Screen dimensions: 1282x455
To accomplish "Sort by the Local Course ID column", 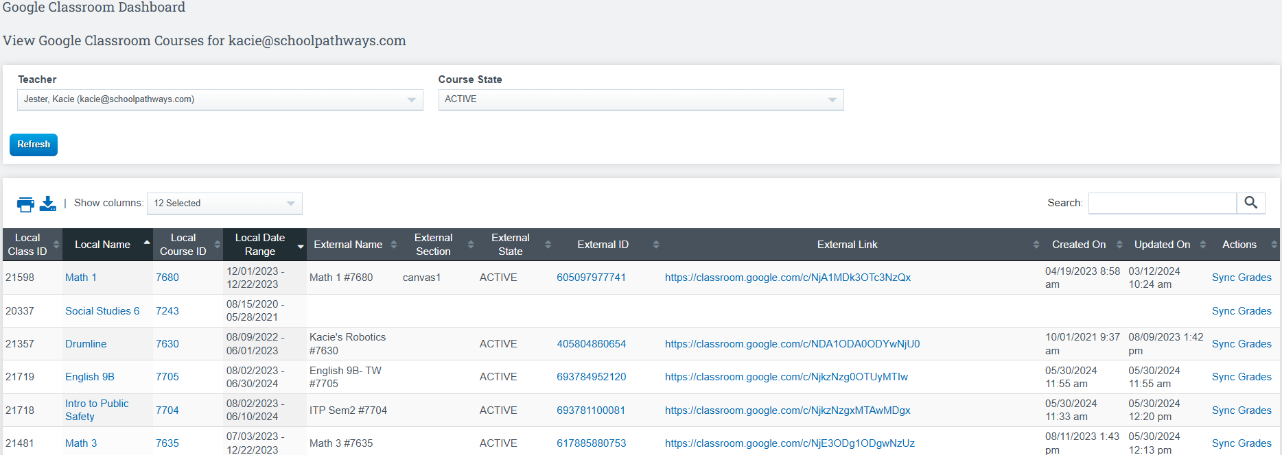I will [x=188, y=245].
